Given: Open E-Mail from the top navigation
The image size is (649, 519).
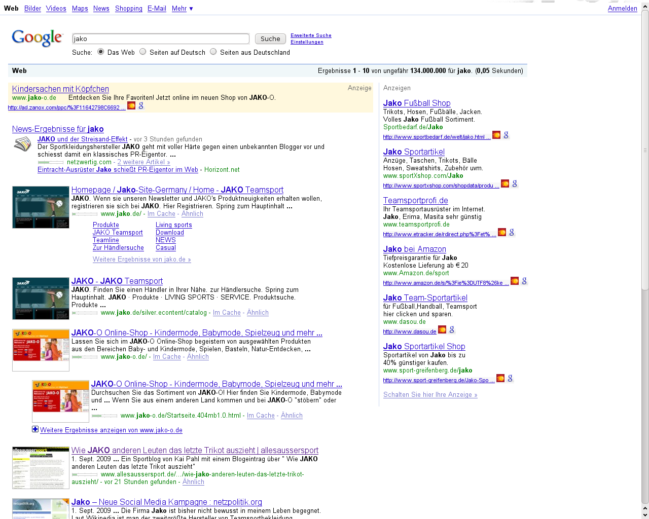Looking at the screenshot, I should click(157, 9).
